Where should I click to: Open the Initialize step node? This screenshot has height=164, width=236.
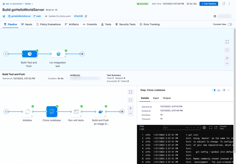(27, 112)
